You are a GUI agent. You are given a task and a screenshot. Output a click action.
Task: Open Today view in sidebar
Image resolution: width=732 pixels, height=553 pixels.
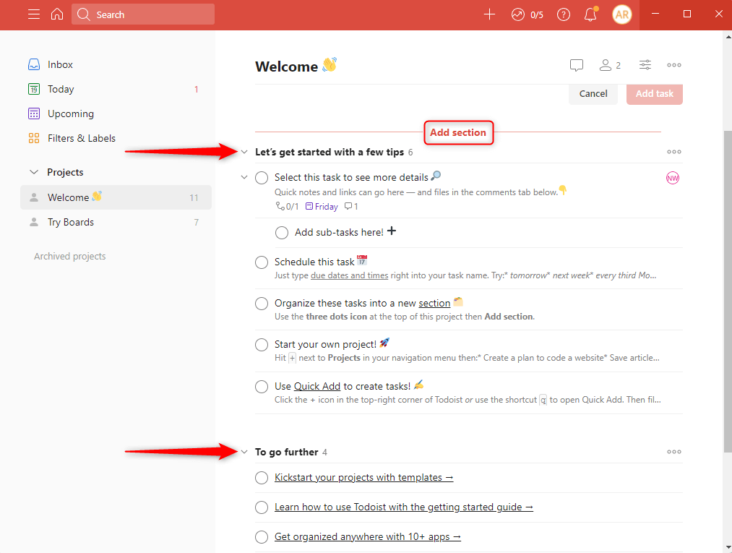(116, 89)
